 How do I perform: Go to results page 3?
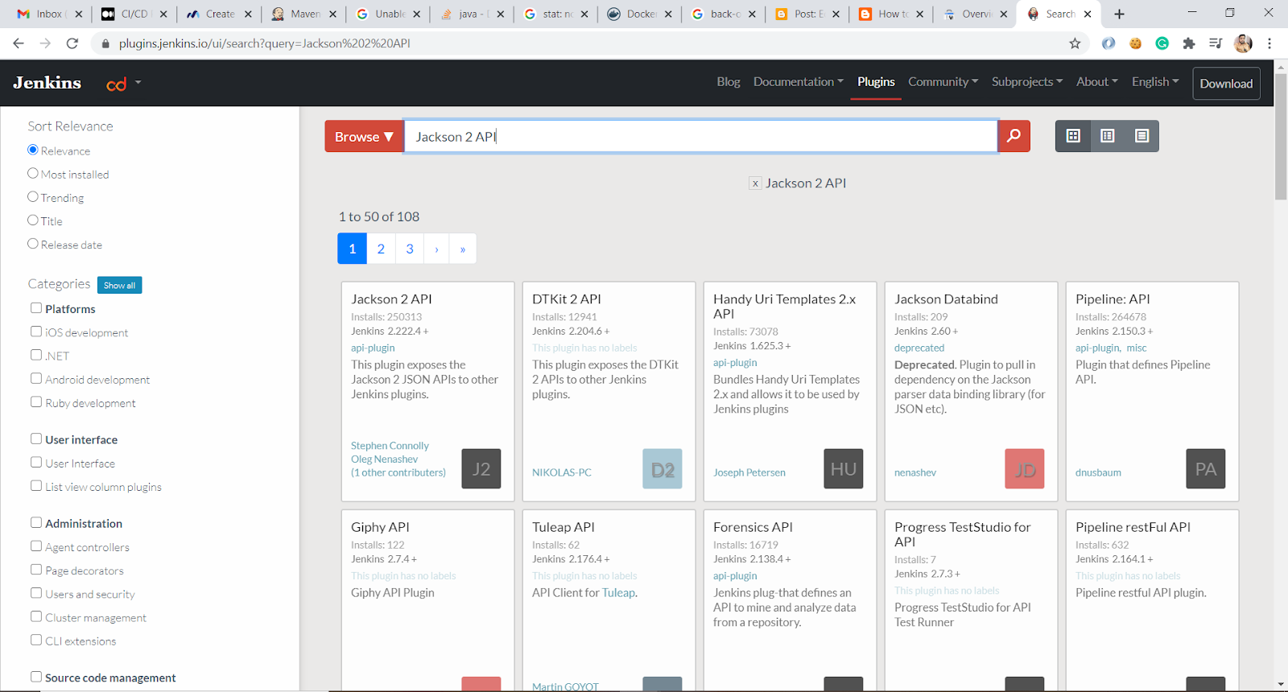410,249
